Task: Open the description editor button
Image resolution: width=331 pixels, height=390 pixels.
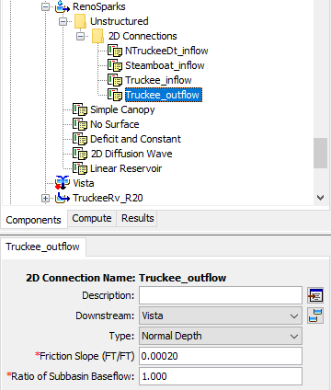Action: [x=315, y=295]
